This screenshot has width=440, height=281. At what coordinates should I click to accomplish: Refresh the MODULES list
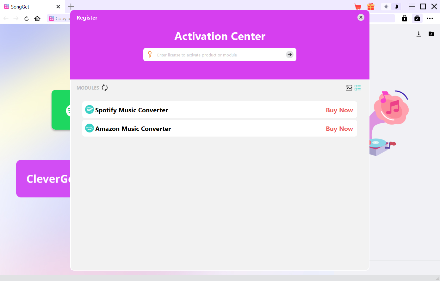pos(105,88)
